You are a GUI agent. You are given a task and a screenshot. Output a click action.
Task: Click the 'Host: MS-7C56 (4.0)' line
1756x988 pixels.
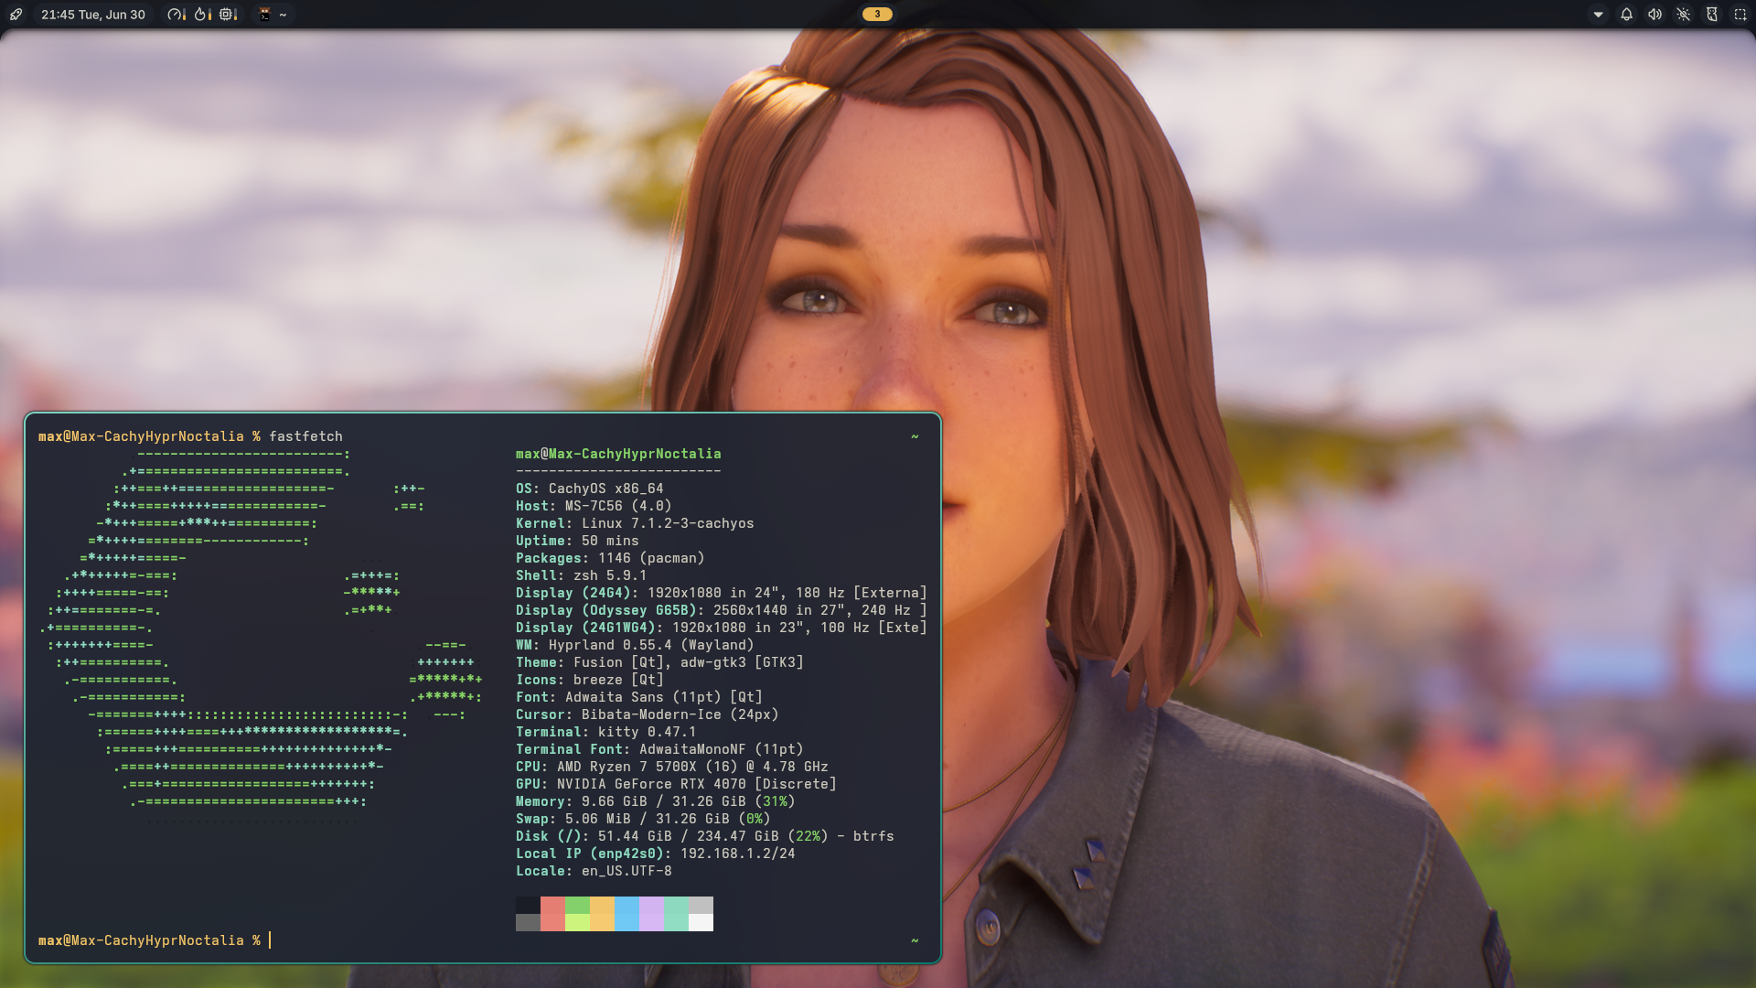pos(594,506)
